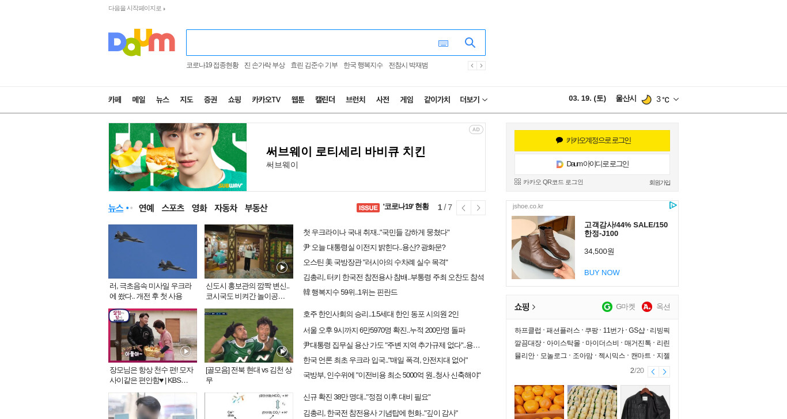The image size is (787, 419).
Task: Open 게임 in the navigation bar
Action: [x=407, y=100]
